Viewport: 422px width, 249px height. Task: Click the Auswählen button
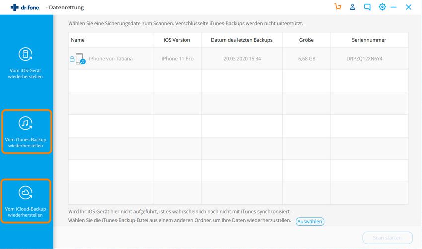310,221
